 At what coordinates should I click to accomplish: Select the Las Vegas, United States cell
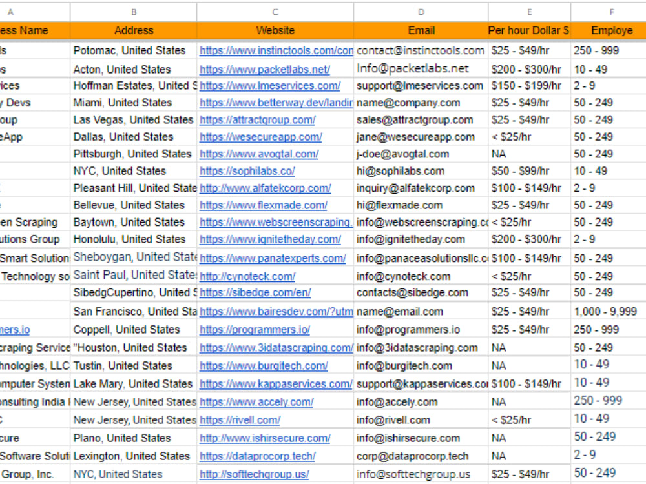click(134, 120)
